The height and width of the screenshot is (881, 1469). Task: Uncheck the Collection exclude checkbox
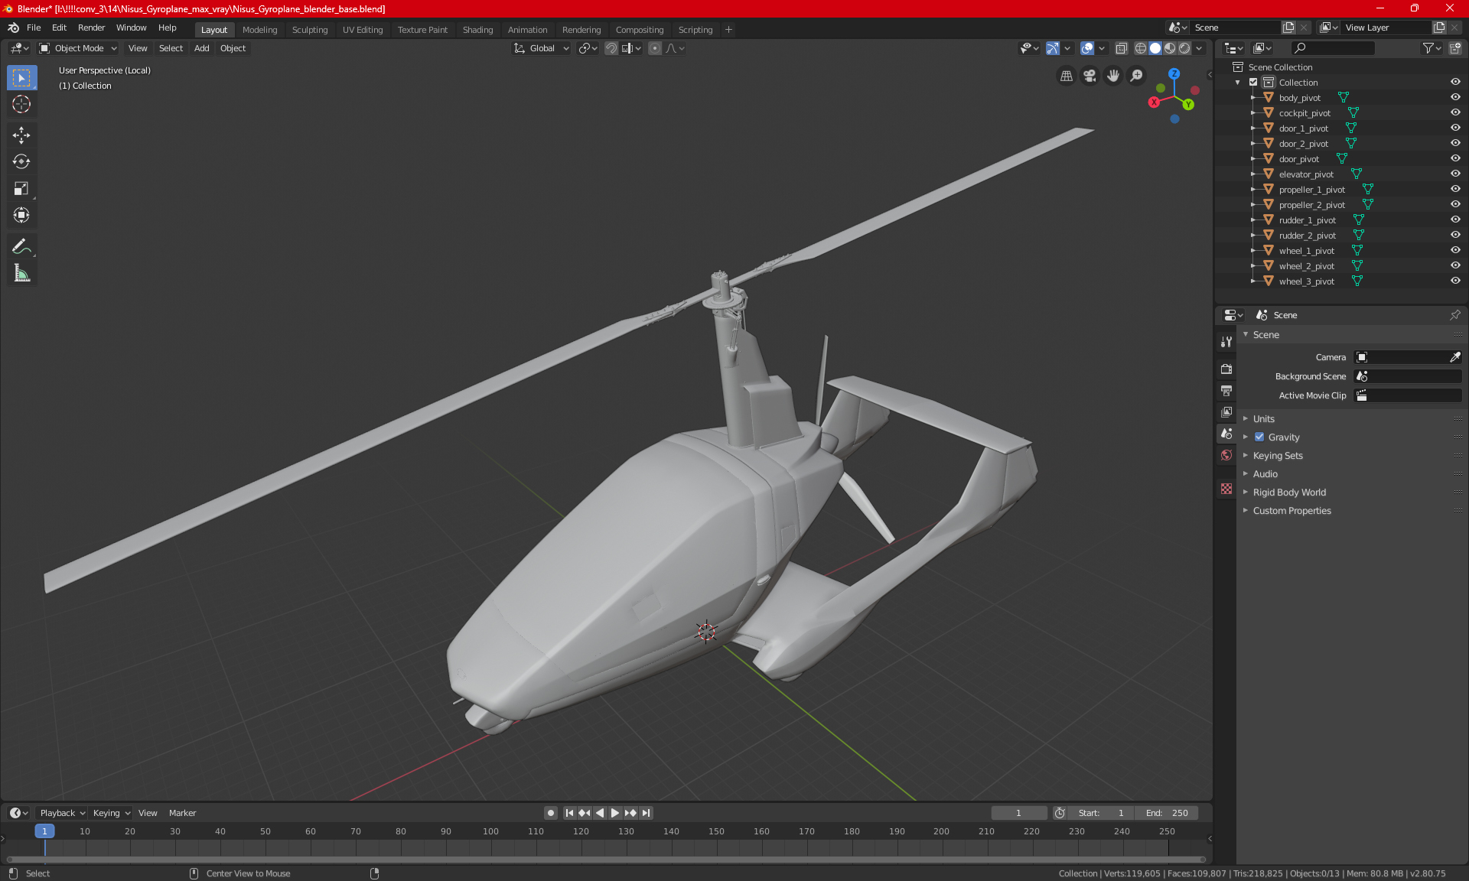(1253, 82)
